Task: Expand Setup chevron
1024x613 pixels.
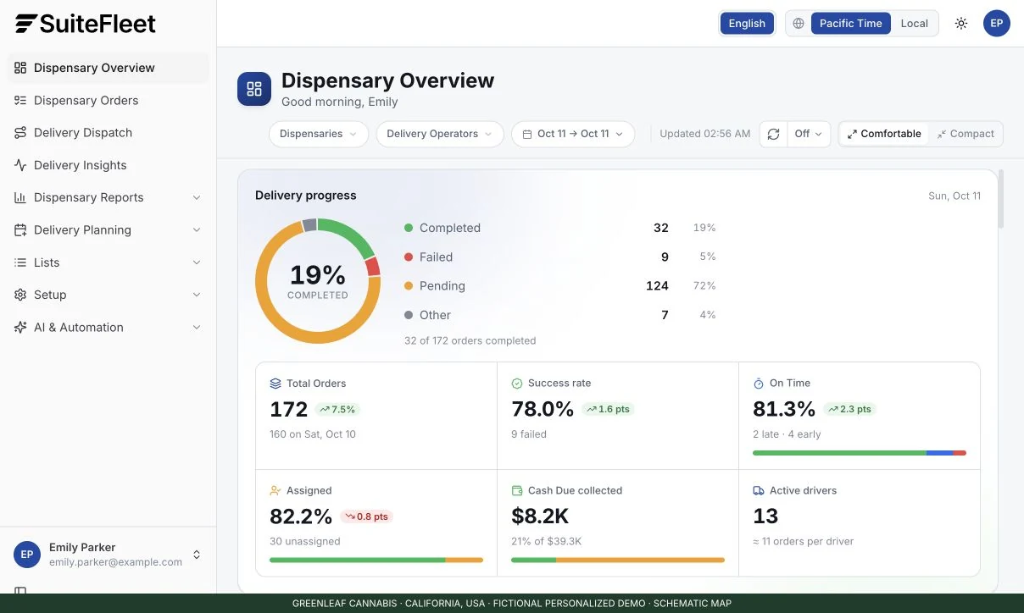Action: click(x=197, y=295)
